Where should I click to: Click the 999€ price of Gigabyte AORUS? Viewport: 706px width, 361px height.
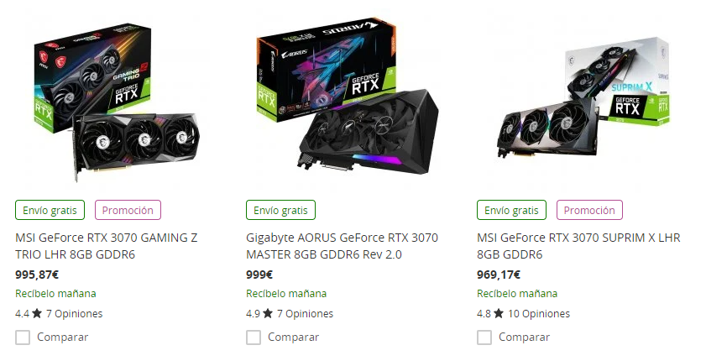(259, 275)
